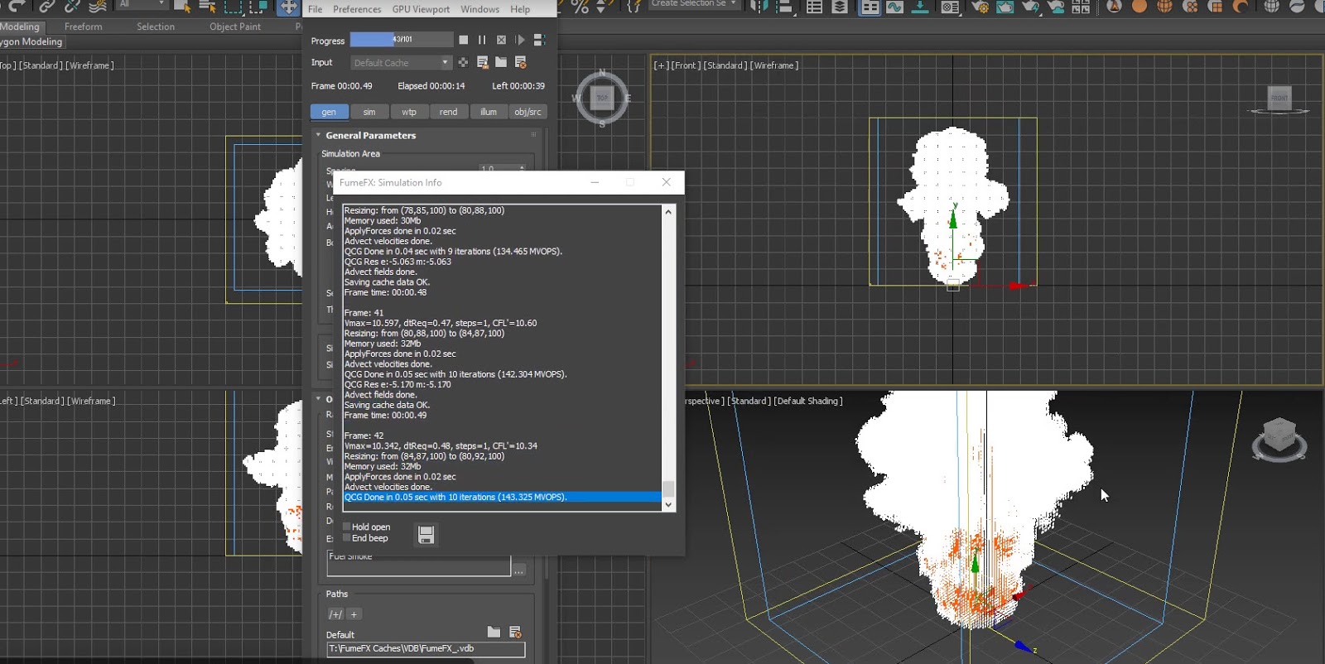Stop the FumeFX simulation
Image resolution: width=1325 pixels, height=664 pixels.
click(x=463, y=40)
